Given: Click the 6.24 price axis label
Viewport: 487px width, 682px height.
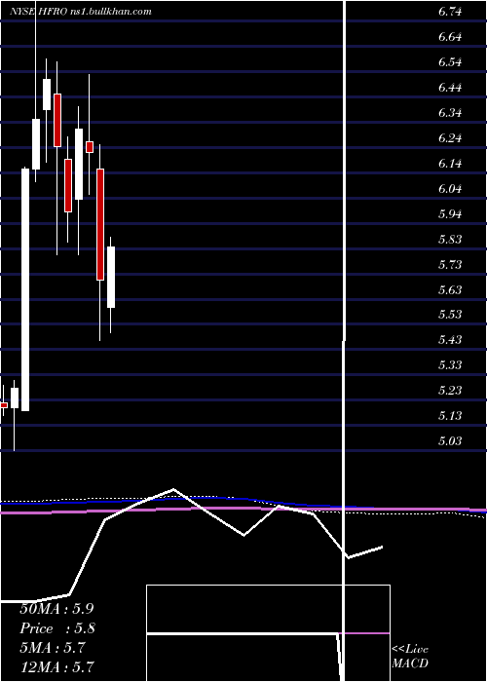Looking at the screenshot, I should 449,138.
